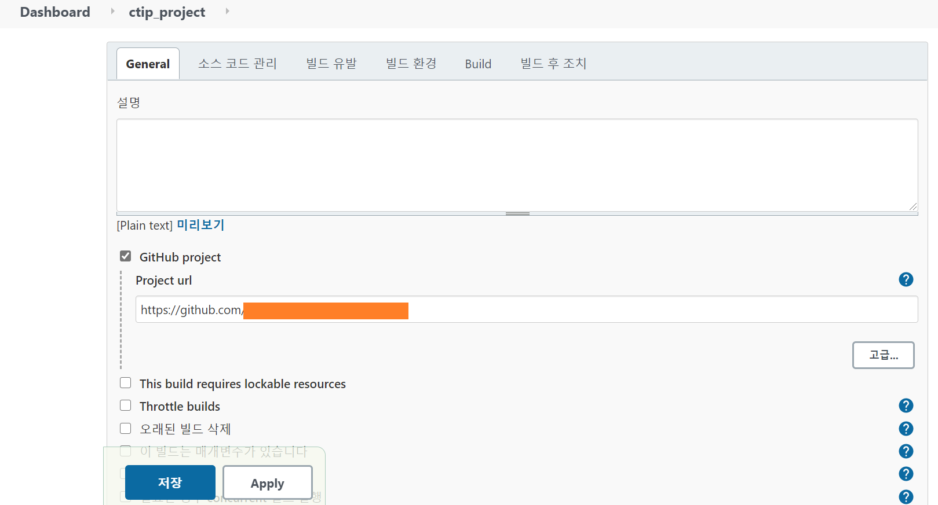Open help for 오래된 빌드 삭제 option
938x505 pixels.
pyautogui.click(x=906, y=429)
